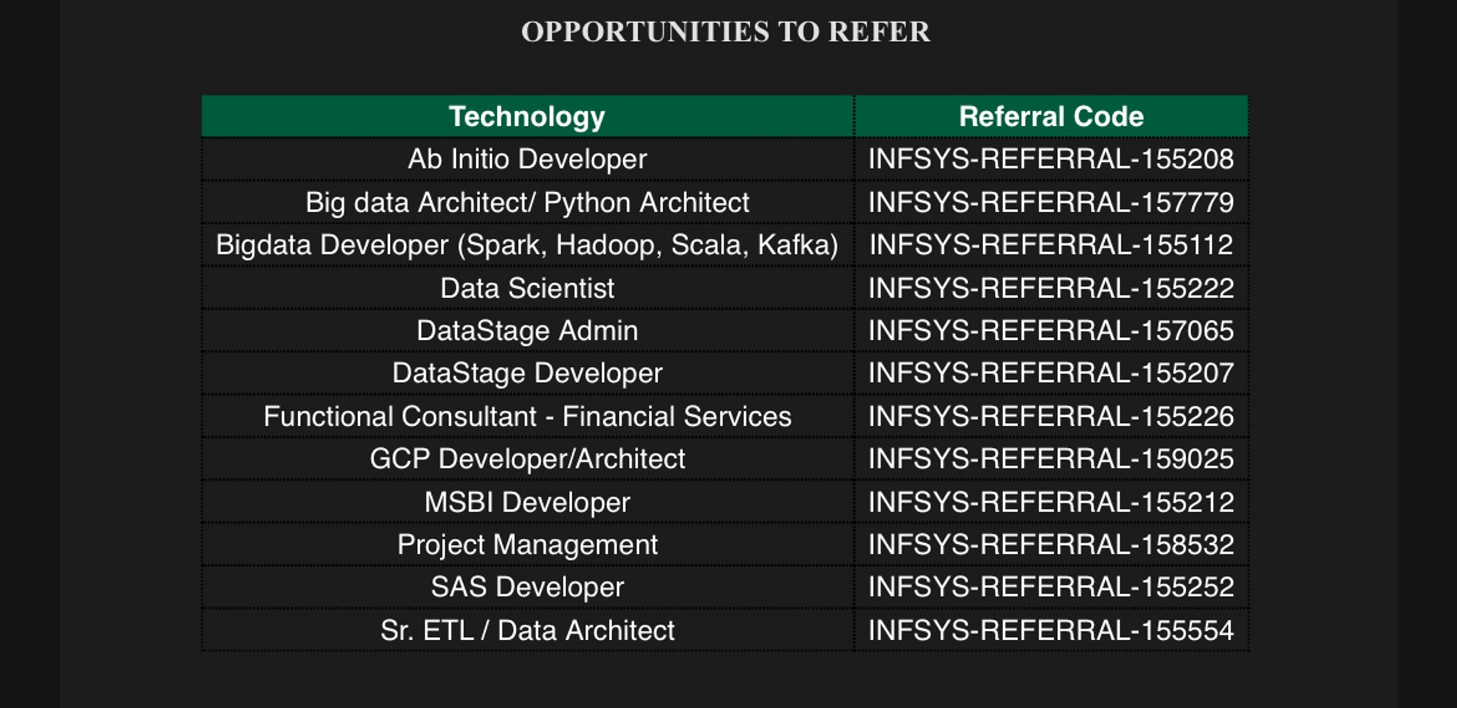Select the Sr. ETL / Data Architect cell
The width and height of the screenshot is (1457, 708).
pos(527,630)
